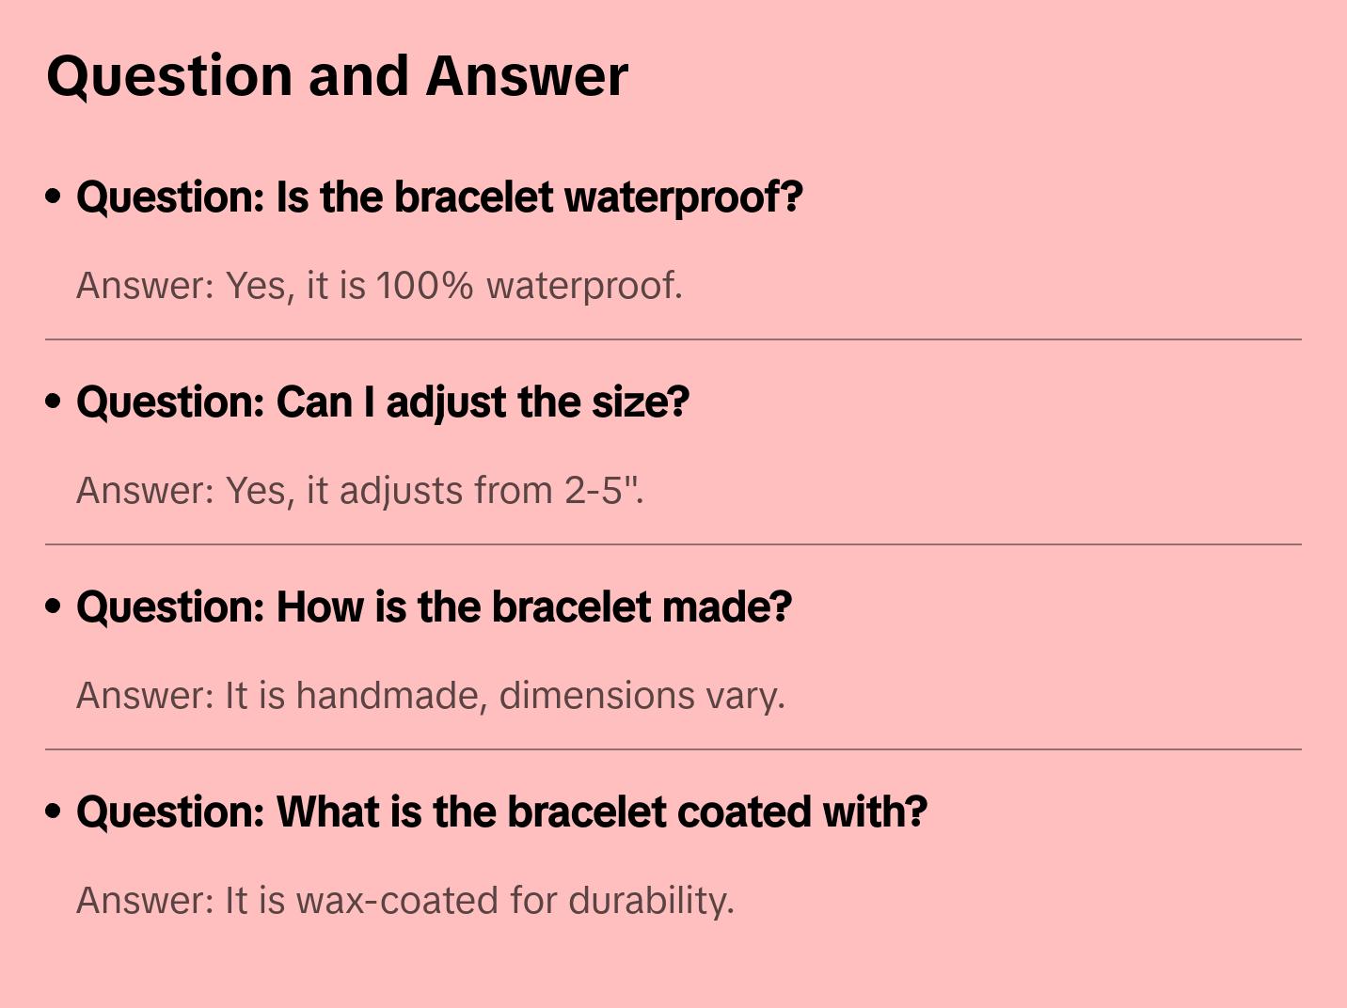The width and height of the screenshot is (1347, 1008).
Task: Click the bullet before 'How is the bracelet made?'
Action: 54,607
